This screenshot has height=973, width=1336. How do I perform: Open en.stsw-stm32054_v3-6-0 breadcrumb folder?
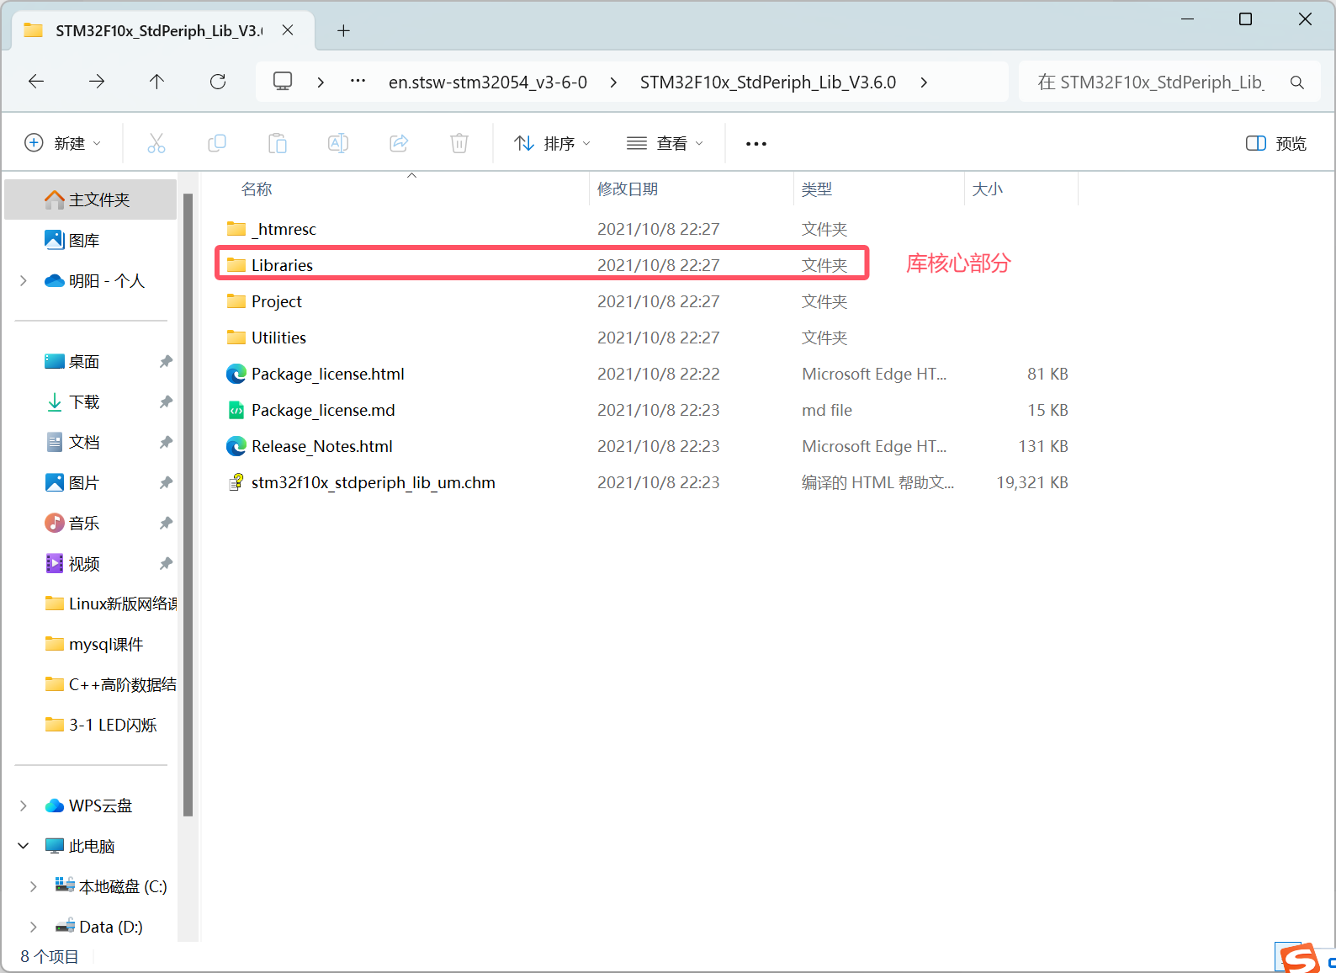[488, 82]
